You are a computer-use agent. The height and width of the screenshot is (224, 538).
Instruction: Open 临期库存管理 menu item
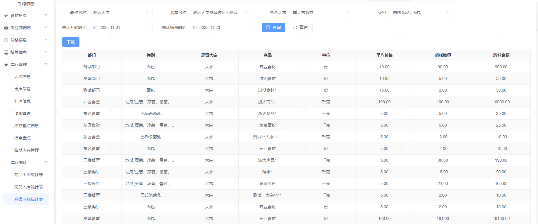pos(27,150)
